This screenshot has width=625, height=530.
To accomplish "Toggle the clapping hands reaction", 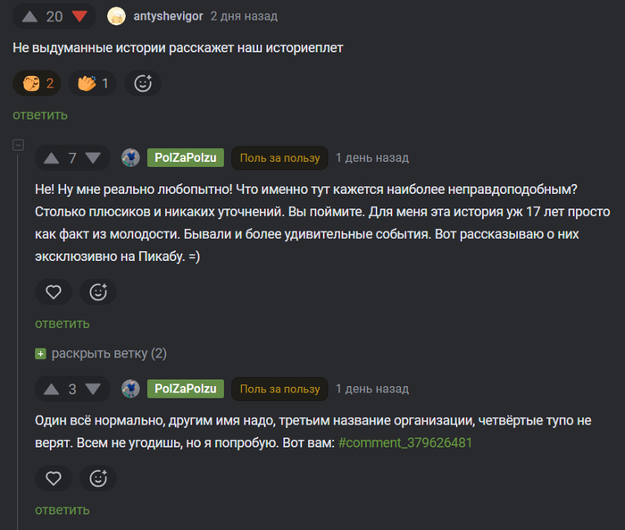I will (x=94, y=83).
